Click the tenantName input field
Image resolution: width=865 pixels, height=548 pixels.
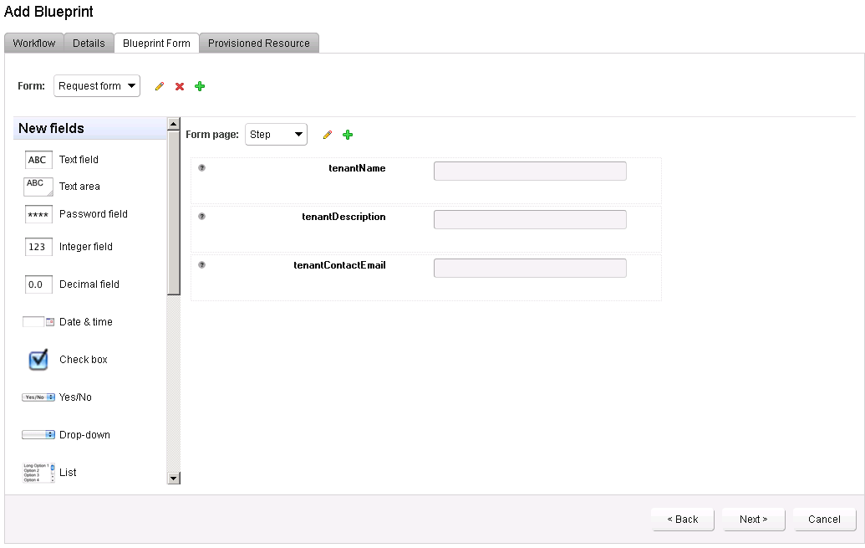530,172
